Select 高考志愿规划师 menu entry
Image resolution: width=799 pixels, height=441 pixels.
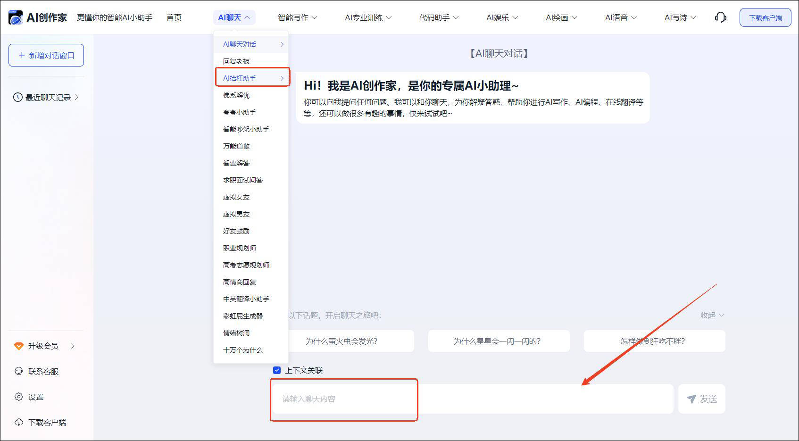(246, 265)
